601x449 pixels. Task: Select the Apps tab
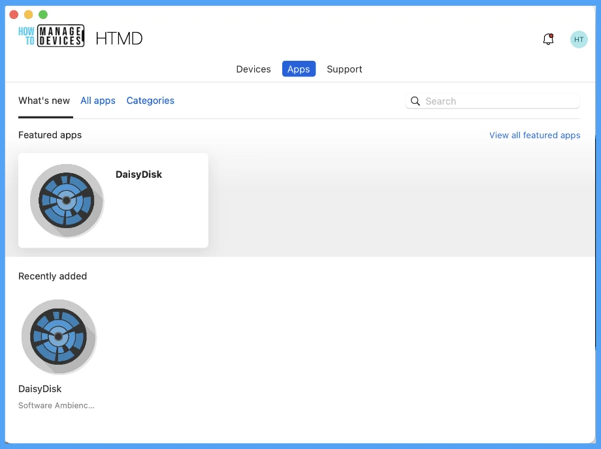tap(299, 69)
